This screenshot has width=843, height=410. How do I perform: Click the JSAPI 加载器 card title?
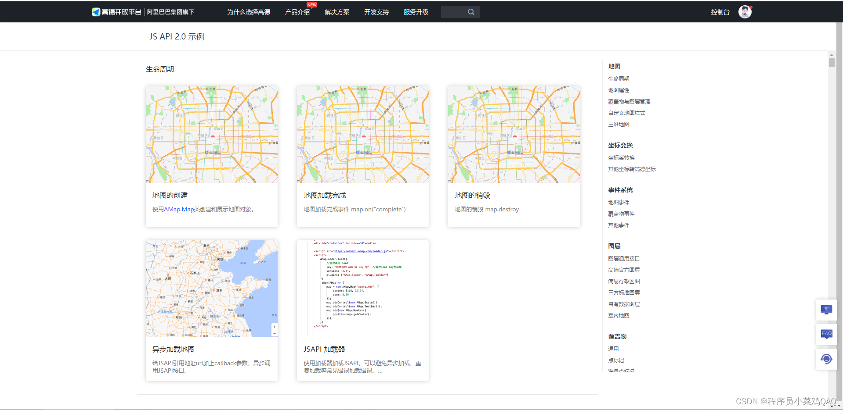(324, 349)
